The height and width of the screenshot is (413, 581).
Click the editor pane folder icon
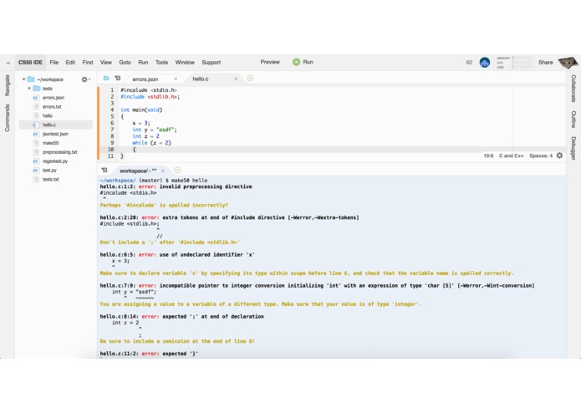tap(106, 78)
